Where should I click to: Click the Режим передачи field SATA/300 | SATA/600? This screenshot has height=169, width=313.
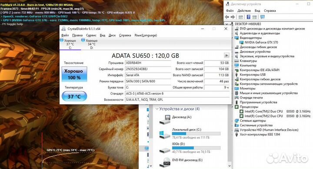148,81
